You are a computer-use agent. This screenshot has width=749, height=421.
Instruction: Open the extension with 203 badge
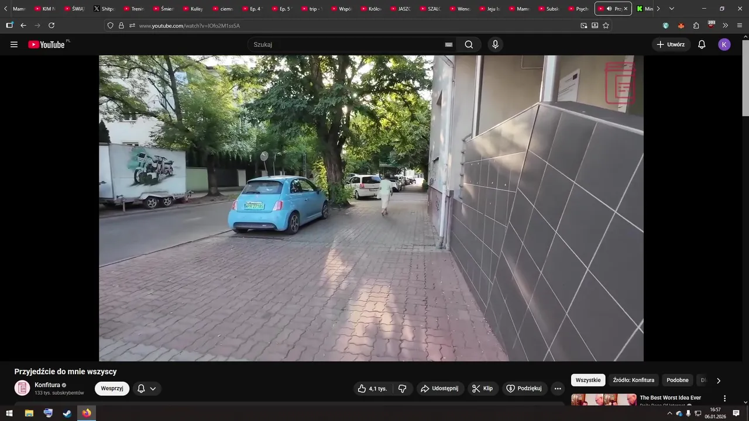(x=711, y=25)
